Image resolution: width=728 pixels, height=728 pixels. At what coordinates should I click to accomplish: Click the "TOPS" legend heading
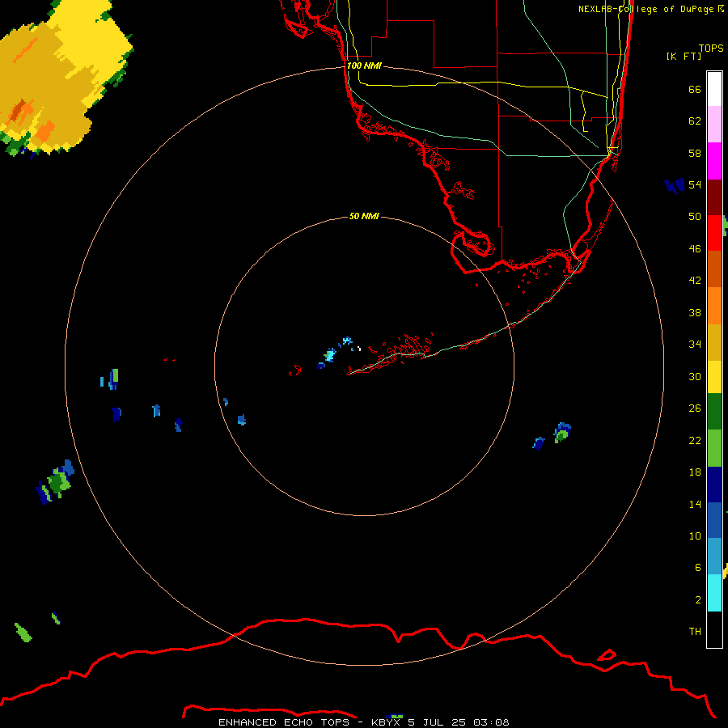pyautogui.click(x=711, y=48)
